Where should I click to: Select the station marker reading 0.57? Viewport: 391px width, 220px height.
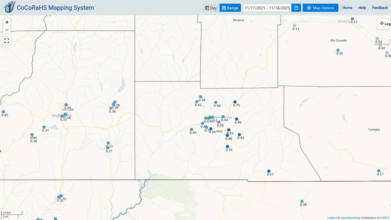(x=269, y=171)
